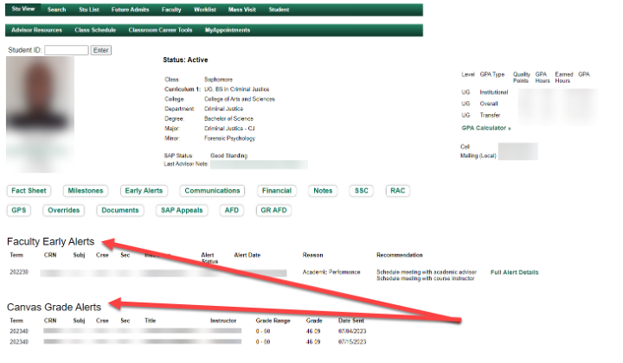Screen dimensions: 623x363
Task: Go to the Future Admits tab
Action: tap(130, 10)
